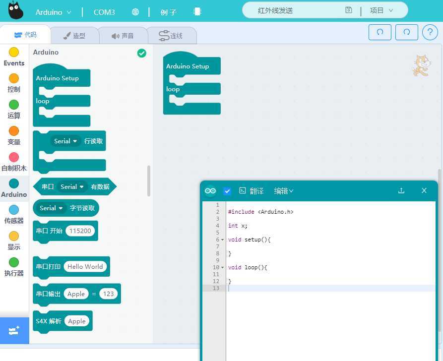Open Serial dropdown in 字节读取 block
This screenshot has width=443, height=361.
point(51,208)
